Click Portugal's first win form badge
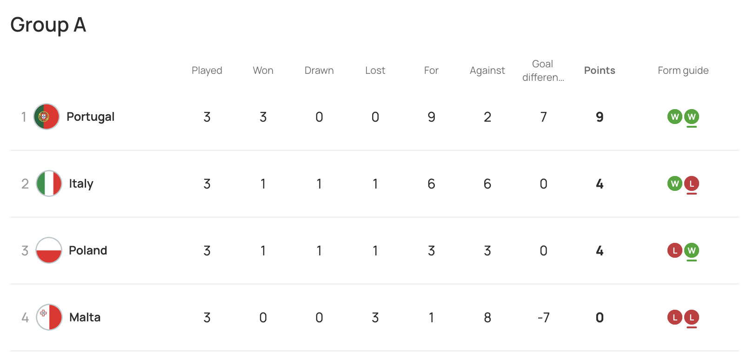This screenshot has width=747, height=352. [675, 117]
